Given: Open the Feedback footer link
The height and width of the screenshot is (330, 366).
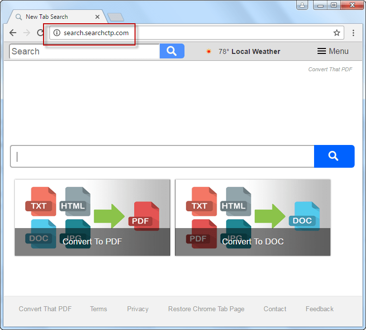Looking at the screenshot, I should point(320,309).
